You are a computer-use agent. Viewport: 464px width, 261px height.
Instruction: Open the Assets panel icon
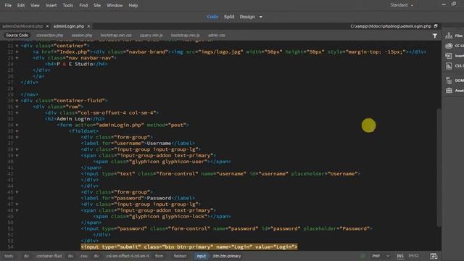pos(449,90)
